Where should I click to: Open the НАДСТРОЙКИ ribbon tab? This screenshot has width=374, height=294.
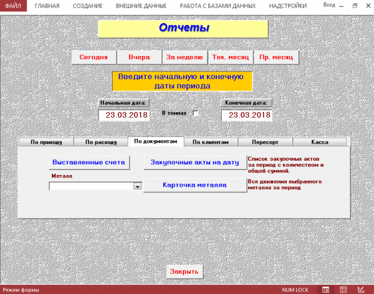(x=288, y=6)
